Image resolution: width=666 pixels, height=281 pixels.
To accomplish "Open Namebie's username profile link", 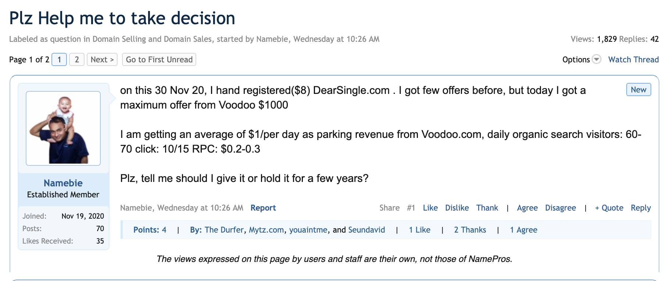I will [x=63, y=183].
